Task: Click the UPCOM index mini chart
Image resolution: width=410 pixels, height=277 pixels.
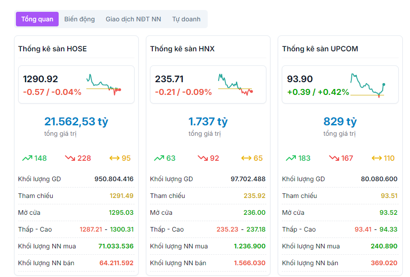Action: click(368, 84)
